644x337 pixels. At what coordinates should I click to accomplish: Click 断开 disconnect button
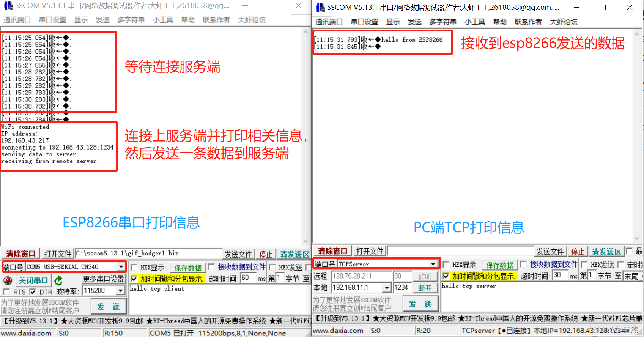(x=425, y=288)
